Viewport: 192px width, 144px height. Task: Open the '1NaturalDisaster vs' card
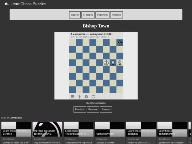(x=79, y=133)
